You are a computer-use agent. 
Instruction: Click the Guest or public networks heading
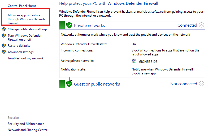(97, 84)
